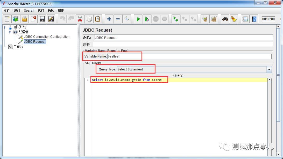283x159 pixels.
Task: Click the main panel scroll down arrow
Action: (x=278, y=154)
